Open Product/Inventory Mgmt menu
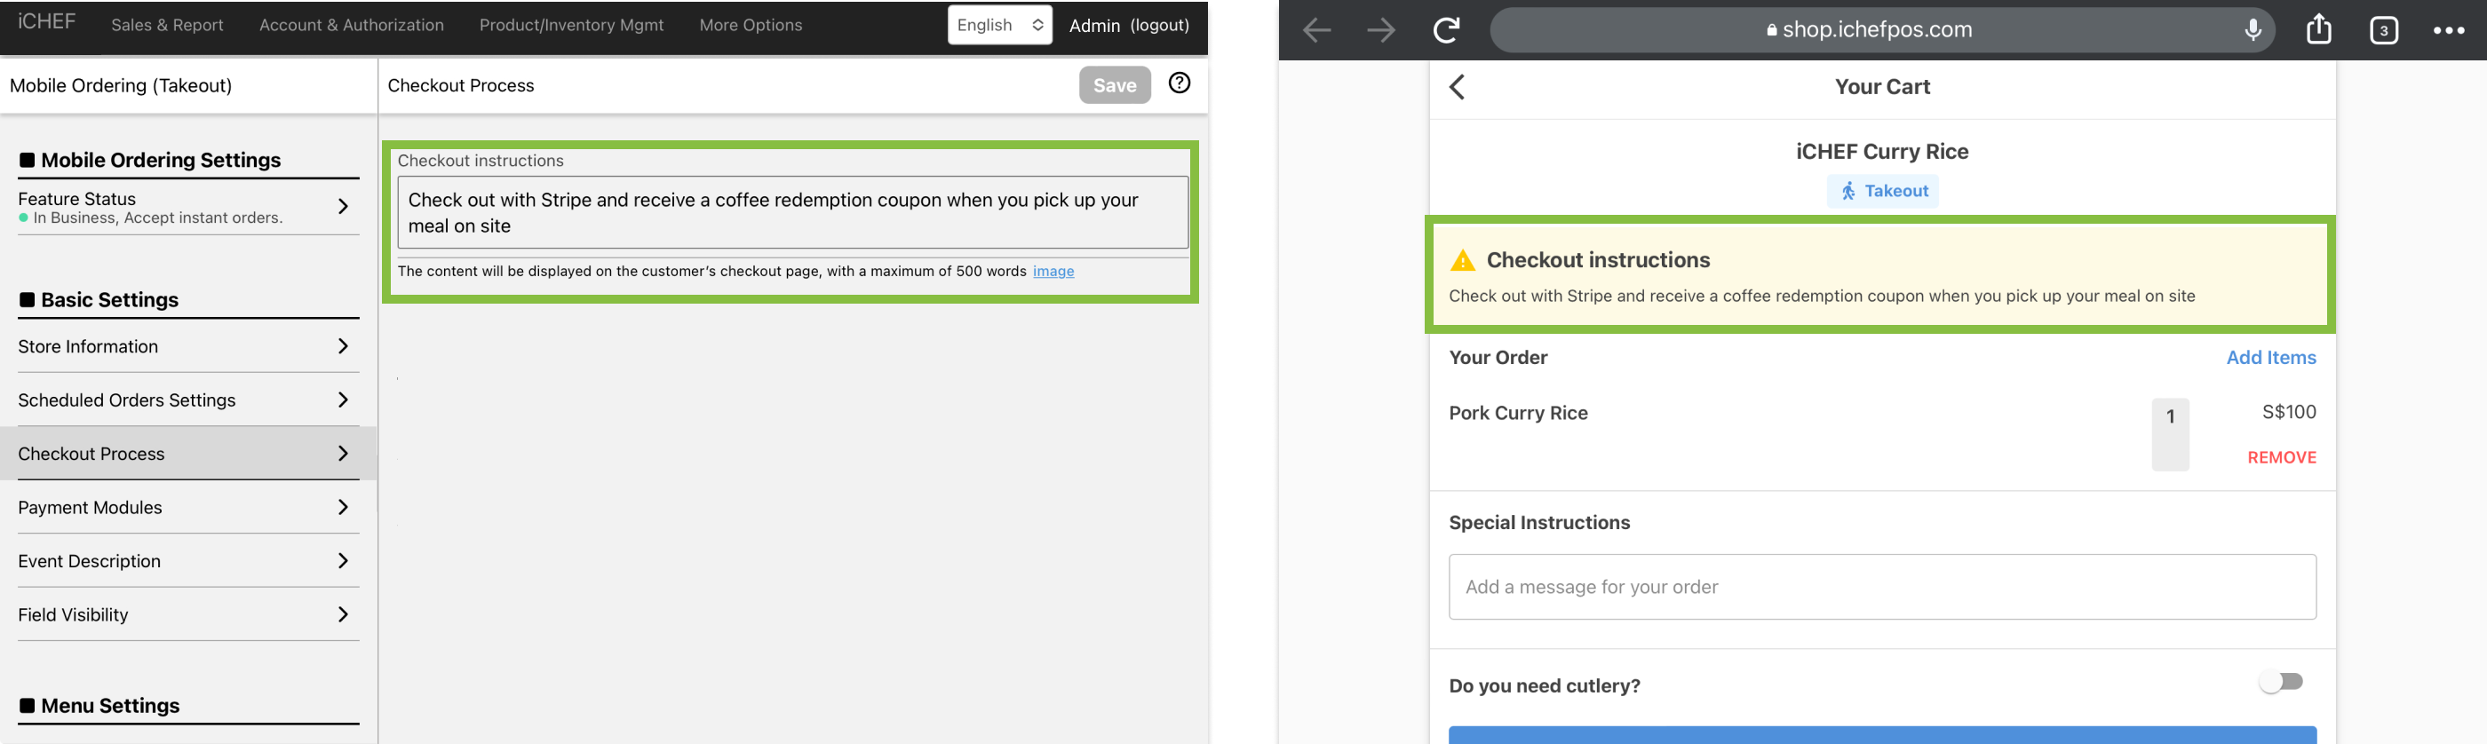 pos(571,25)
